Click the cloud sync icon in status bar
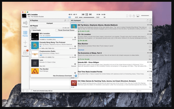This screenshot has height=109, width=174. pos(27,91)
